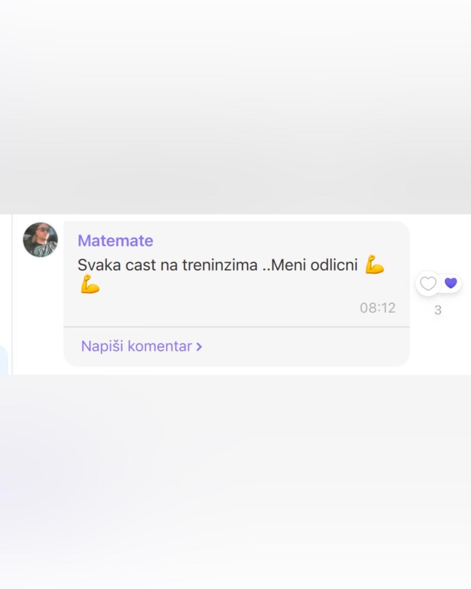This screenshot has width=471, height=589.
Task: Tap the gray blank area above message
Action: coord(235,107)
